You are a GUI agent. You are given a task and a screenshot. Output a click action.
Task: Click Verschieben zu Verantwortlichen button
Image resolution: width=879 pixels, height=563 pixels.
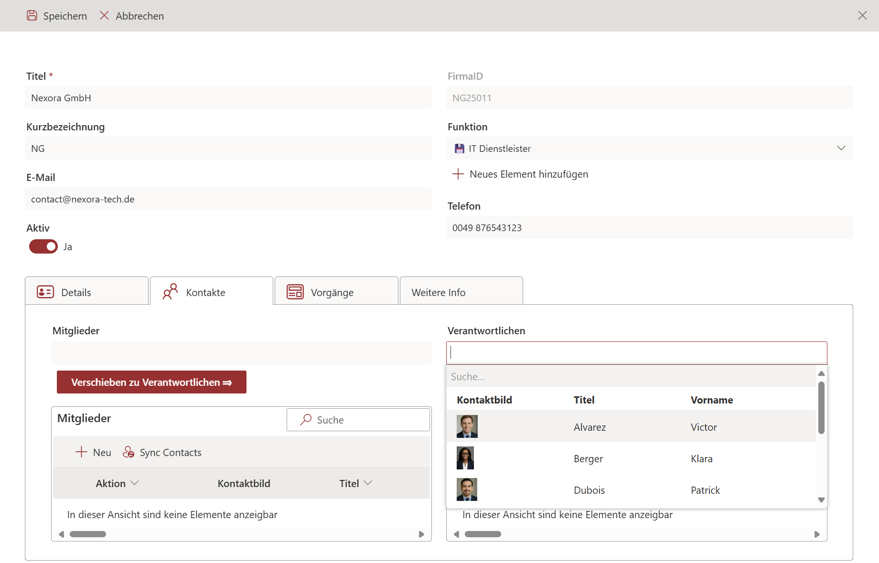151,382
